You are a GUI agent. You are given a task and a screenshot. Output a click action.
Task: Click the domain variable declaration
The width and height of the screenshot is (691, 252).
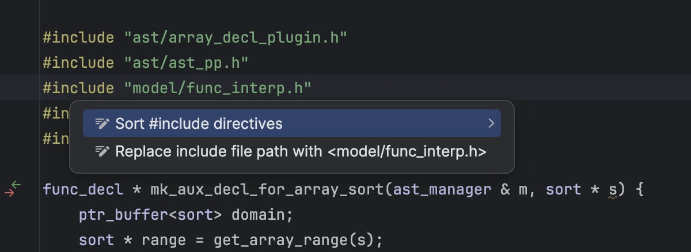click(x=257, y=215)
